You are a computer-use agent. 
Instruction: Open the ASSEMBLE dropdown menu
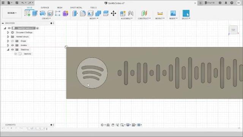coord(126,19)
